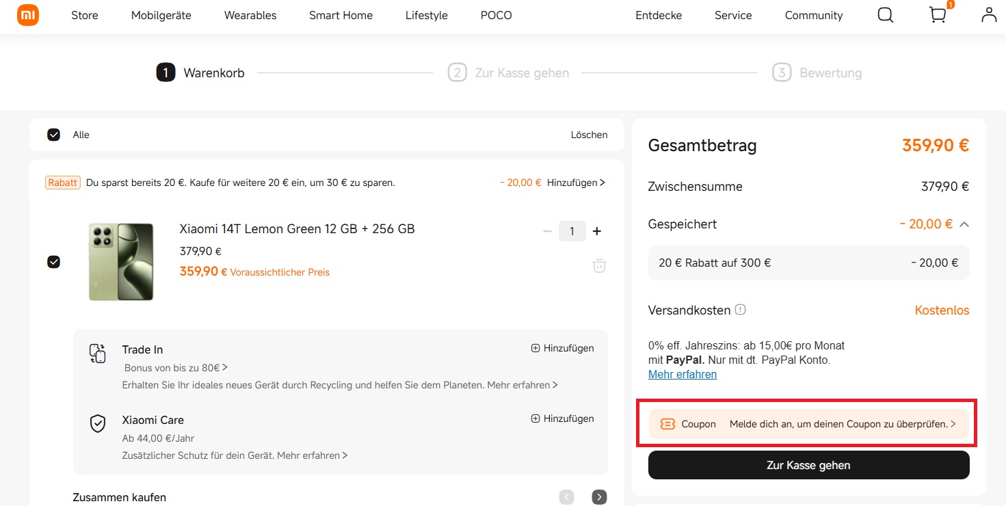This screenshot has height=506, width=1006.
Task: Open Xiaomi 14T Lemon Green product title
Action: pyautogui.click(x=297, y=228)
